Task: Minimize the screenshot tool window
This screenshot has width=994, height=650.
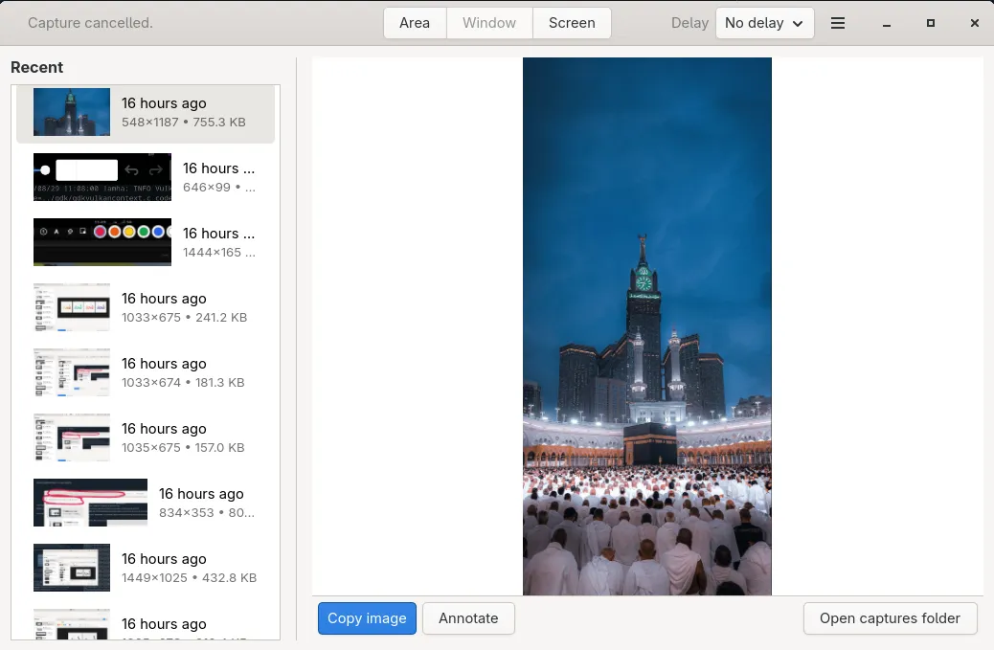Action: 886,23
